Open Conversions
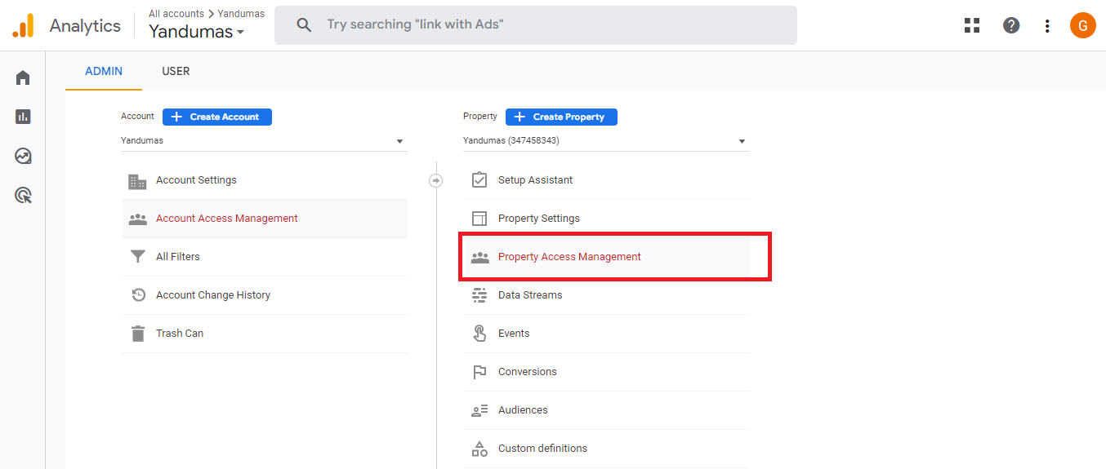Viewport: 1106px width, 469px height. [607, 372]
